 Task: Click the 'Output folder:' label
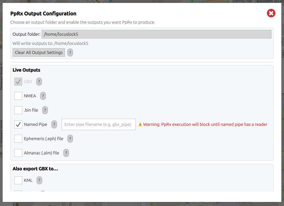point(27,34)
